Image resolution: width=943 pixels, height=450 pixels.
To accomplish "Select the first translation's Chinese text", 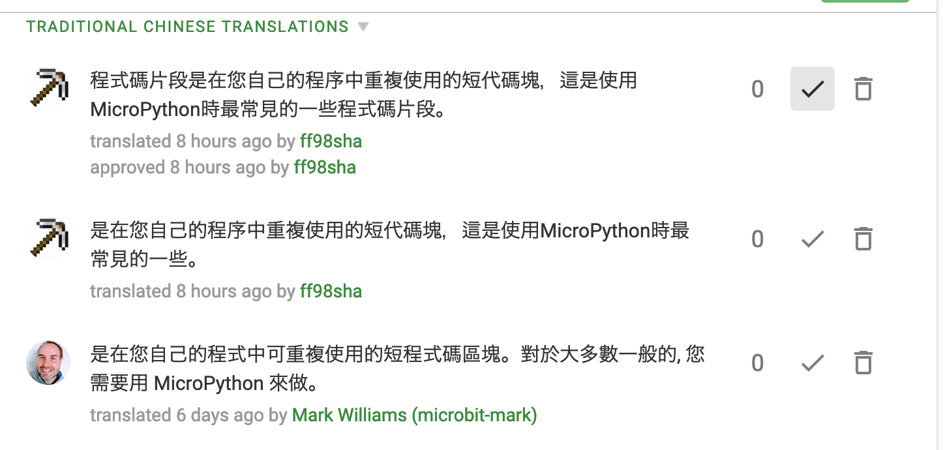I will click(x=364, y=95).
